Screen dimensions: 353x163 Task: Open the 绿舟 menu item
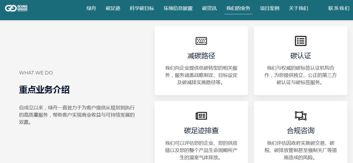pos(91,8)
